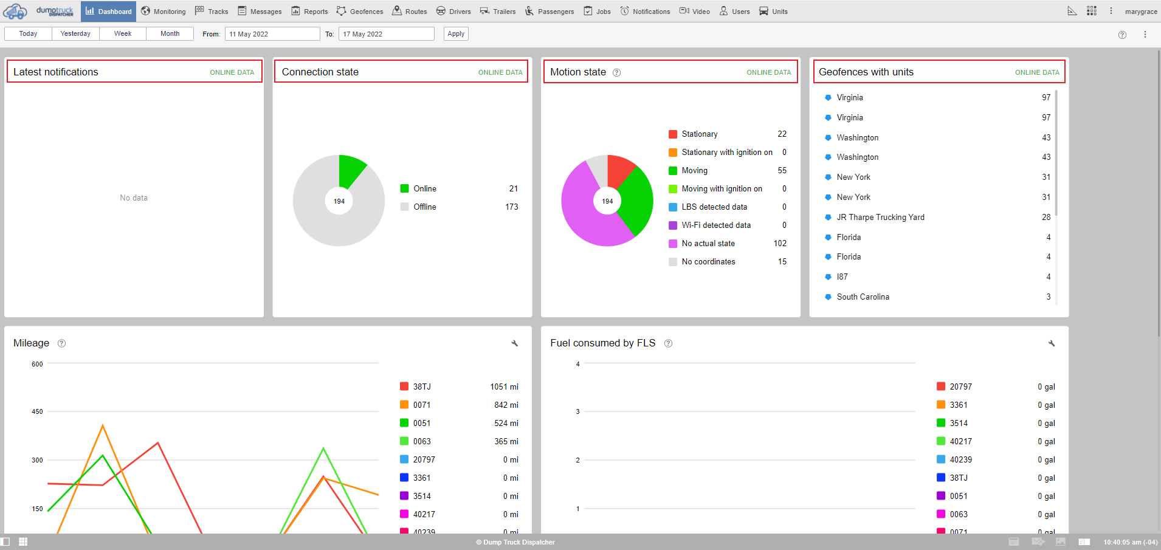Open Fuel consumed by FLS wrench settings

tap(1052, 343)
